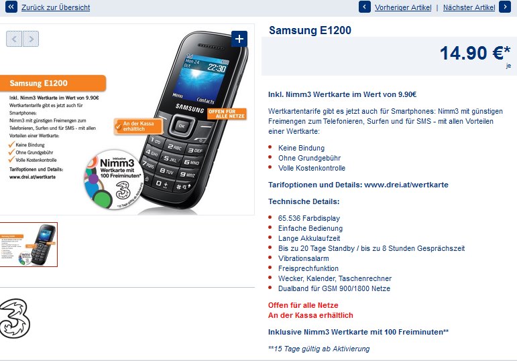Click the red Offen für alle Netze text
The height and width of the screenshot is (362, 517).
(x=303, y=305)
